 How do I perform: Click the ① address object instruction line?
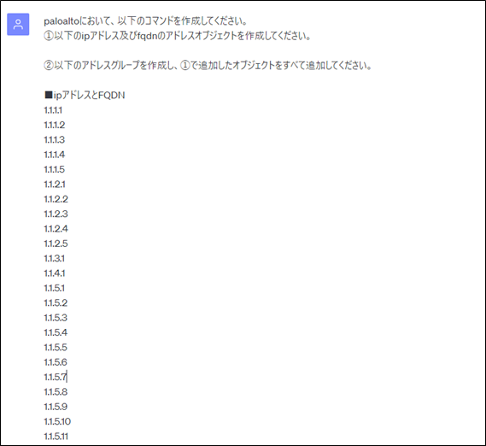(x=178, y=36)
